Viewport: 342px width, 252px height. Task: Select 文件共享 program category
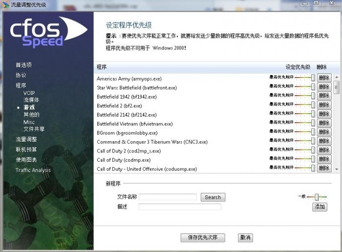point(34,129)
